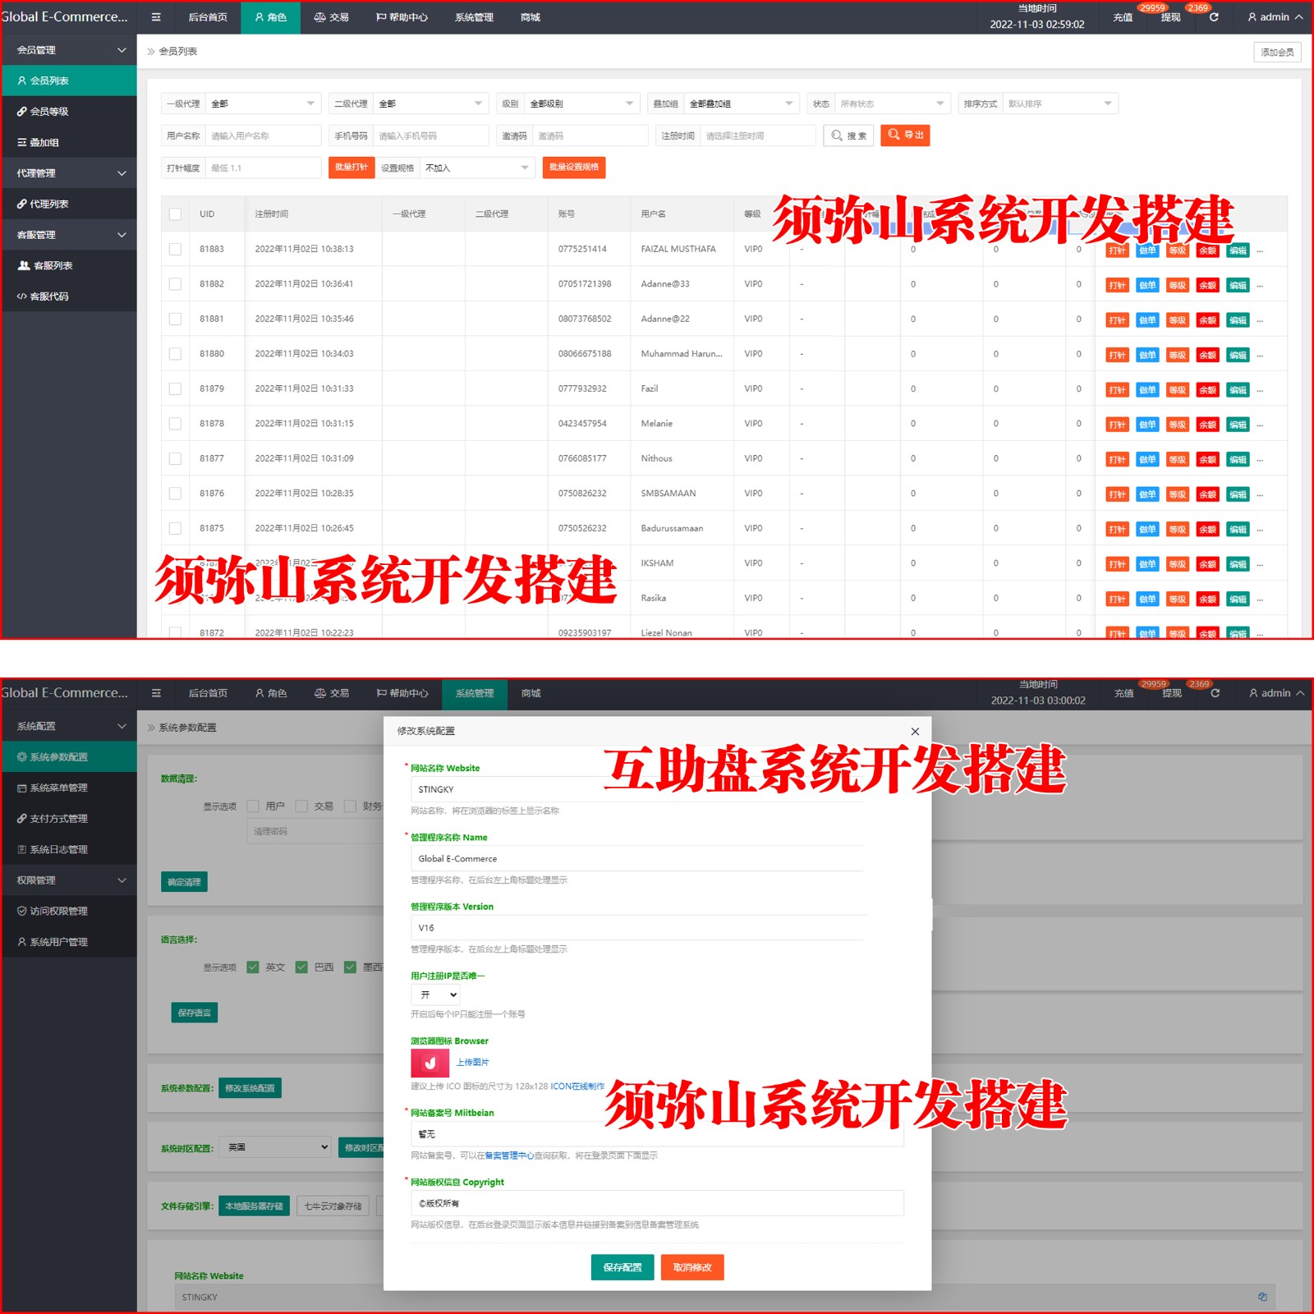Image resolution: width=1314 pixels, height=1314 pixels.
Task: Select 会员列表 in the sidebar menu
Action: click(49, 81)
